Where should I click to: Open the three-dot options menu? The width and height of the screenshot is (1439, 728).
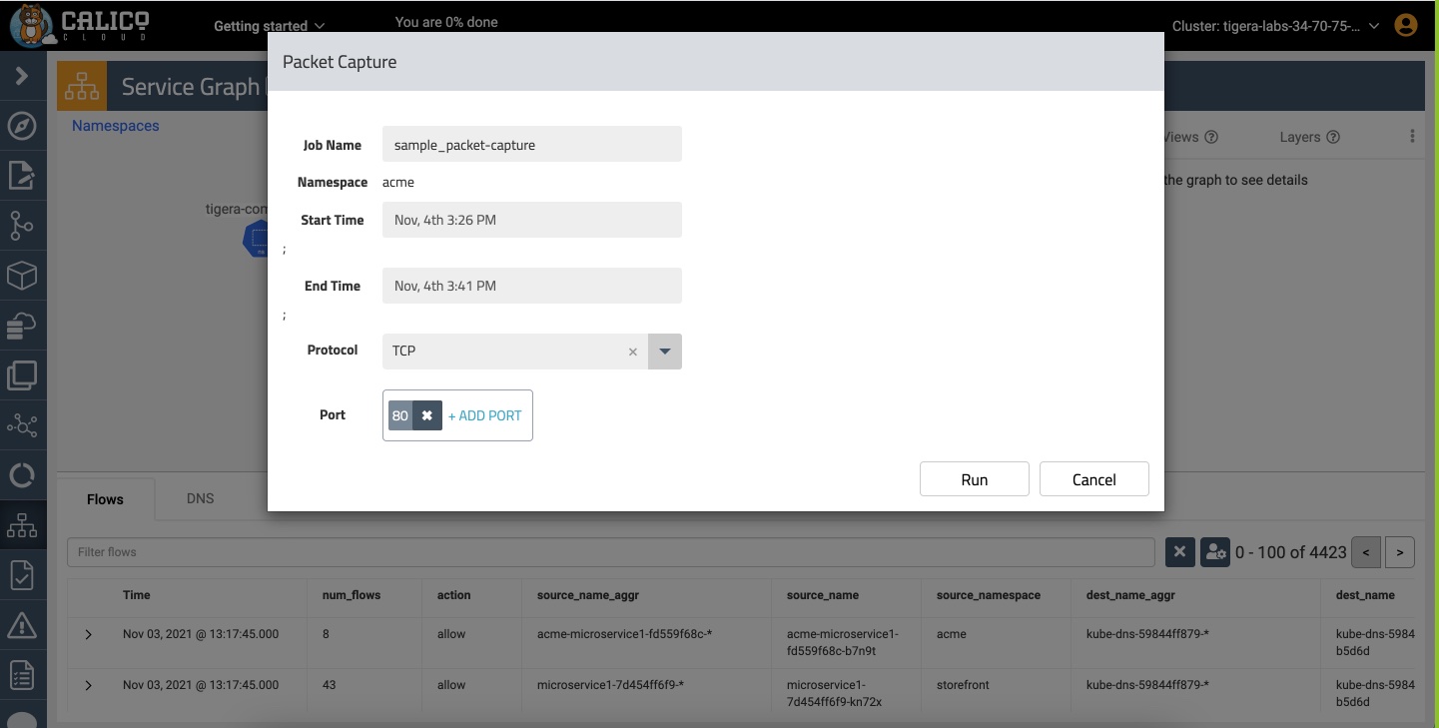click(x=1412, y=137)
